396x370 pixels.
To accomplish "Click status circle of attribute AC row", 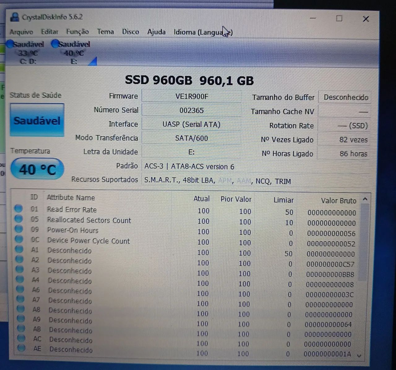I will click(21, 338).
